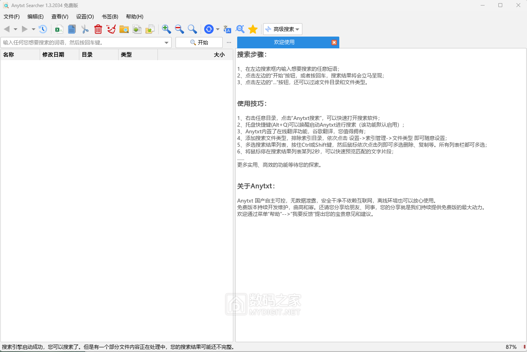This screenshot has width=527, height=352.
Task: Close the 欢迎使用 tab
Action: [334, 42]
